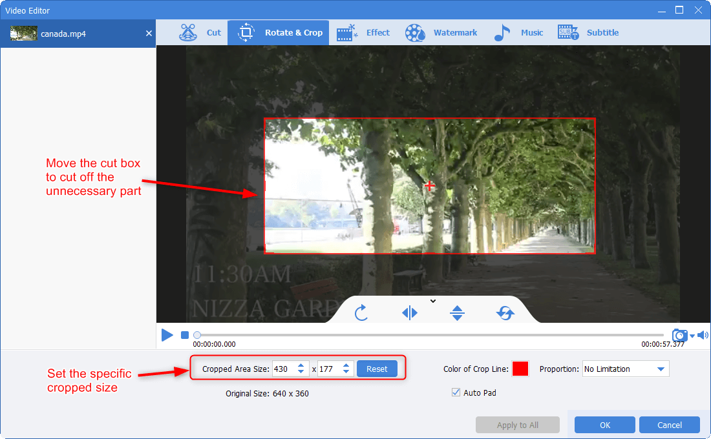Close the canada.mp4 file tab
The height and width of the screenshot is (439, 711).
tap(149, 34)
